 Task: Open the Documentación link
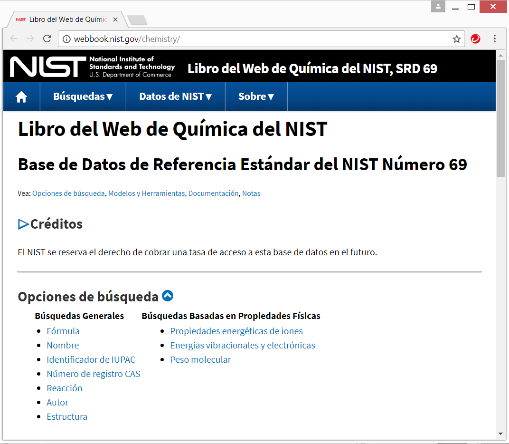[213, 193]
